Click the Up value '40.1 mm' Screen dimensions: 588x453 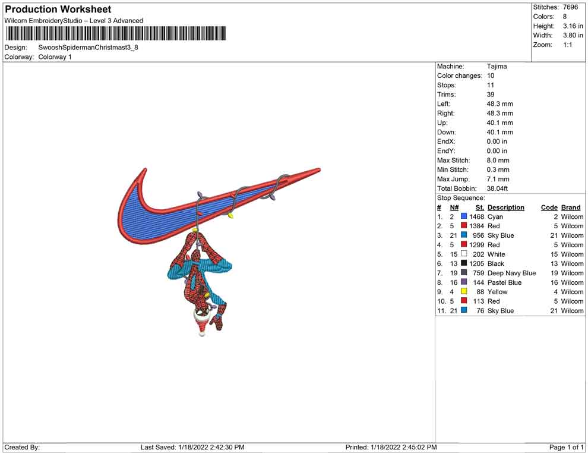tap(500, 122)
